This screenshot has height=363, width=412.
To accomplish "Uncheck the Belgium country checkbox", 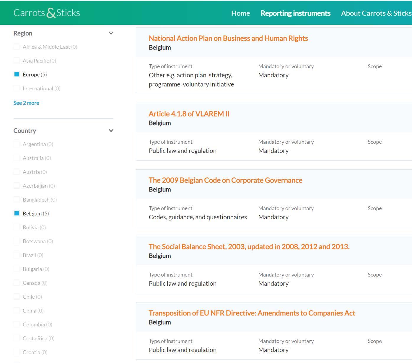I will (x=17, y=213).
